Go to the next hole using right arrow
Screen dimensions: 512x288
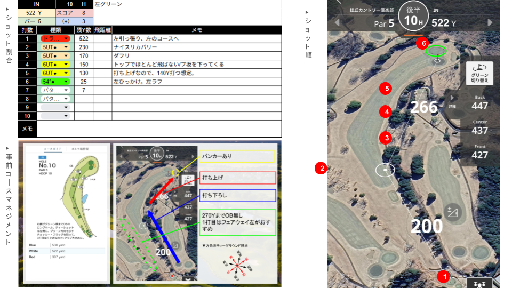[490, 22]
